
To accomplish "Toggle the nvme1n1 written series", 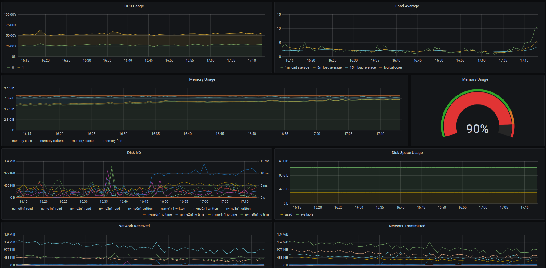I will tap(173, 209).
